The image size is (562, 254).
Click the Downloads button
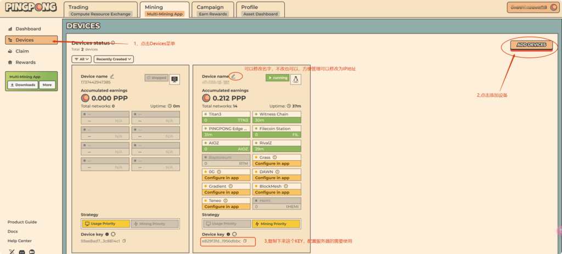coord(23,85)
